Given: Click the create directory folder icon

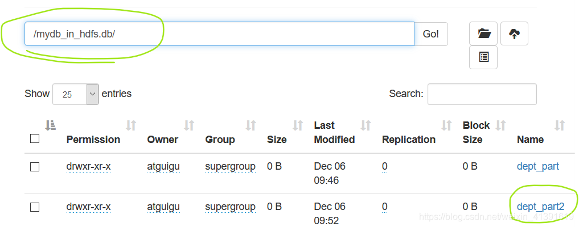Looking at the screenshot, I should [483, 34].
